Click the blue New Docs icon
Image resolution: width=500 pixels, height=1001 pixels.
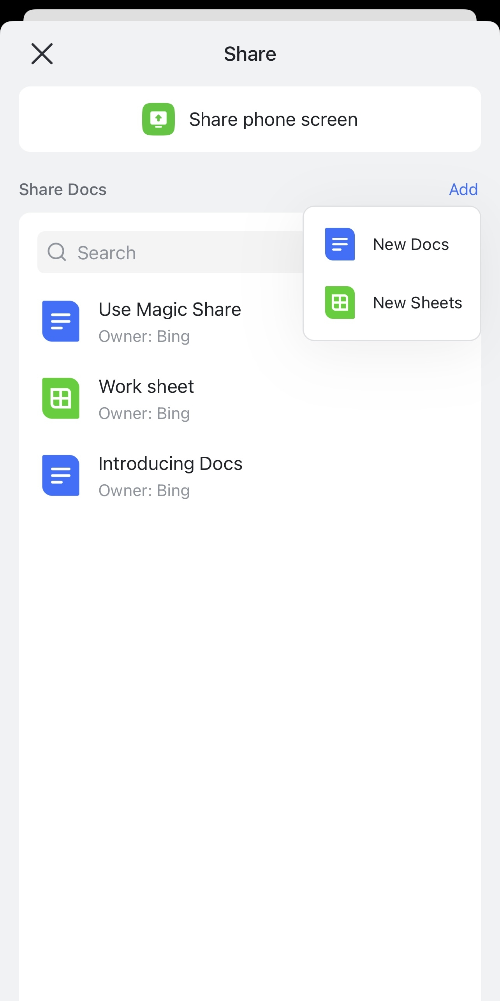coord(340,244)
